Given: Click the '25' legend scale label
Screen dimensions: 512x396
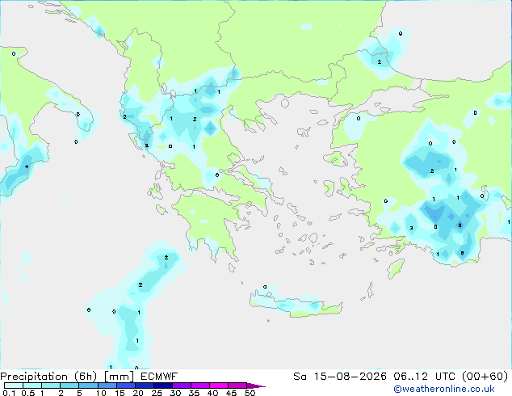Looking at the screenshot, I should (x=157, y=393).
